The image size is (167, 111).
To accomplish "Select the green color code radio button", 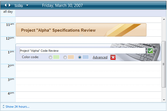I will (50, 57).
